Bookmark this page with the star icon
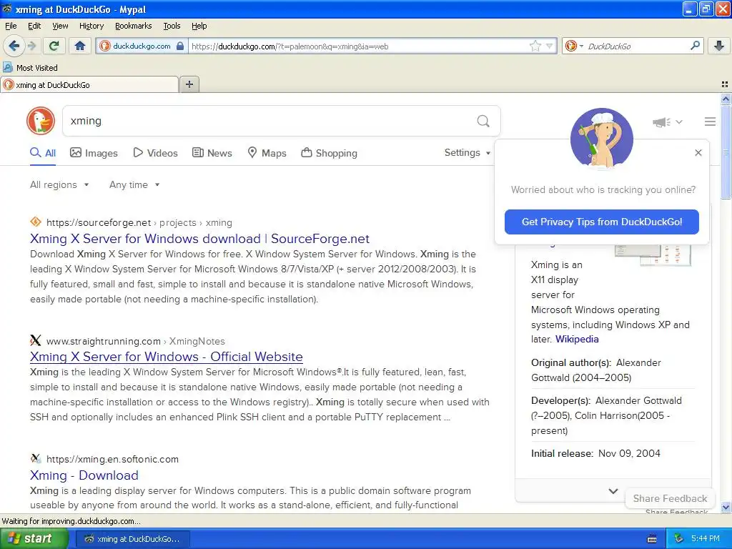This screenshot has height=549, width=732. [535, 46]
